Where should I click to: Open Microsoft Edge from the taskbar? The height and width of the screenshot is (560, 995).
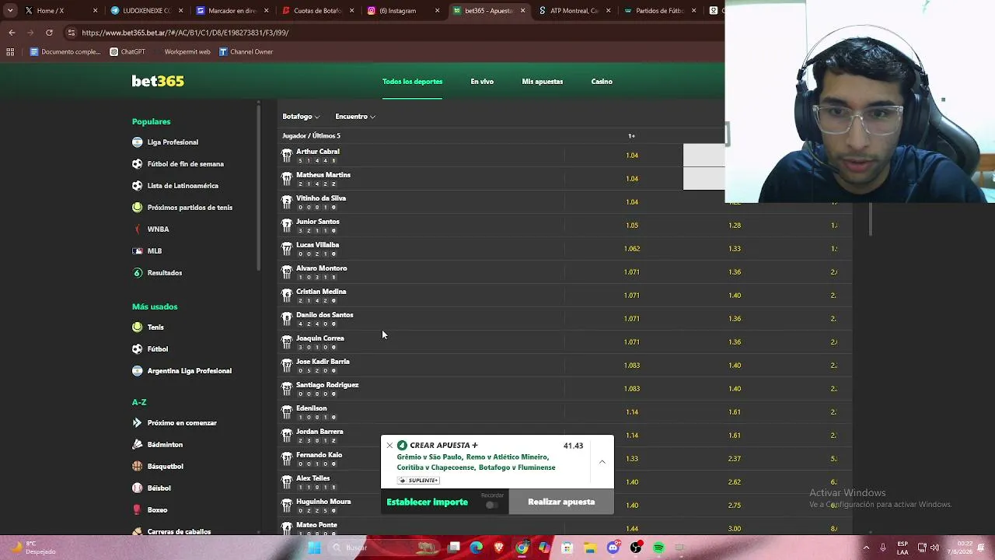(477, 548)
